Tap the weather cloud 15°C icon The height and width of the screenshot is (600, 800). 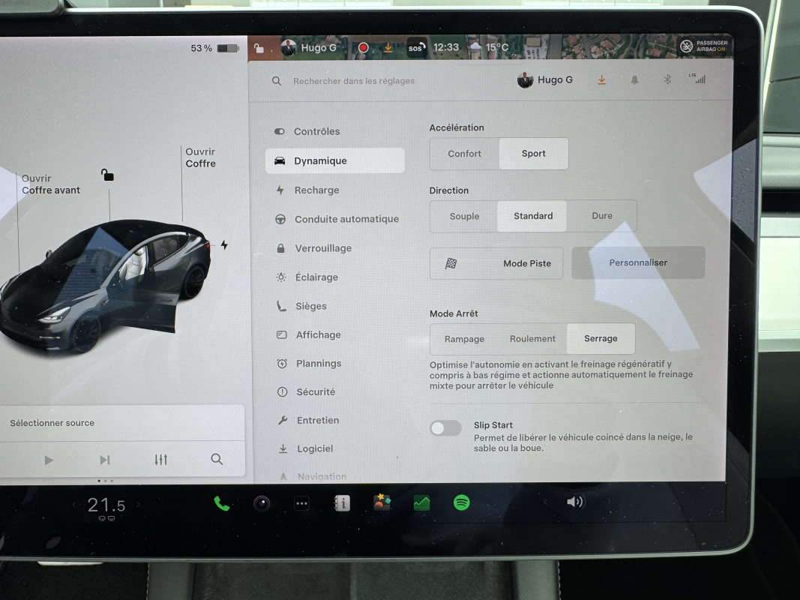(x=490, y=47)
